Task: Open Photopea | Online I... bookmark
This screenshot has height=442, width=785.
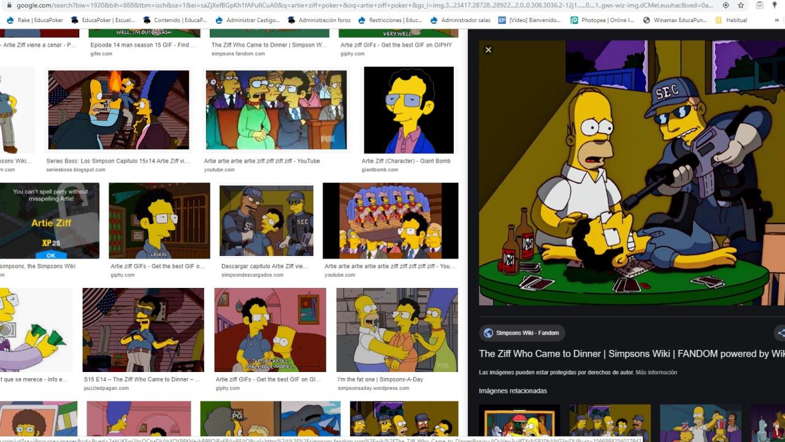Action: [602, 20]
